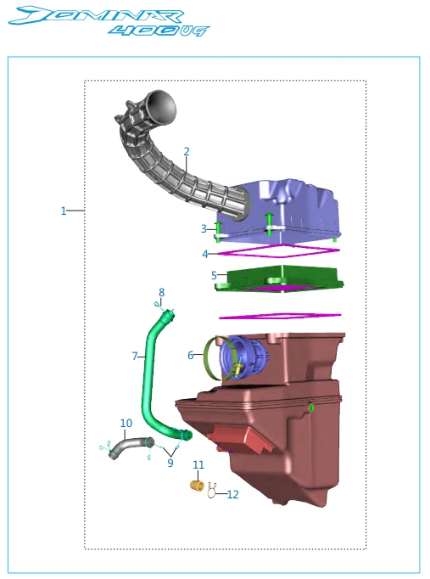Select the lower magenta gasket strip
This screenshot has width=430, height=579.
point(280,316)
